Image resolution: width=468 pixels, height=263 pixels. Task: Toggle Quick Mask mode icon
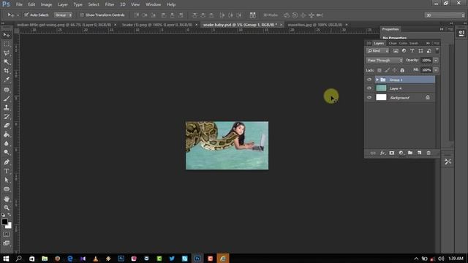7,235
